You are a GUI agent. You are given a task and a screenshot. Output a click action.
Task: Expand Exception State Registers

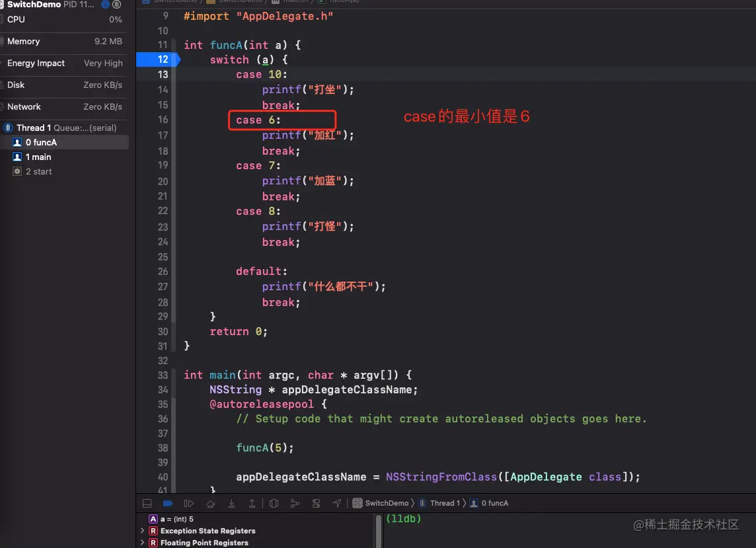point(143,531)
